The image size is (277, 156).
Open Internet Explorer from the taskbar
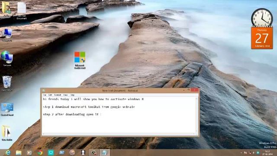point(8,153)
